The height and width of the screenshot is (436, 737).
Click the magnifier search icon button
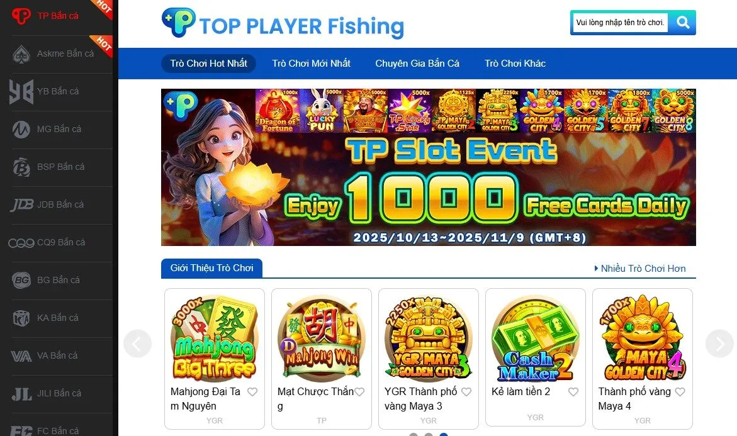click(682, 22)
